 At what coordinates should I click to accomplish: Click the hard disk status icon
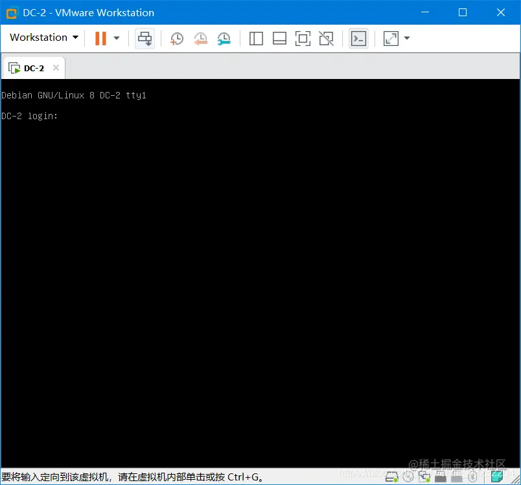click(392, 477)
